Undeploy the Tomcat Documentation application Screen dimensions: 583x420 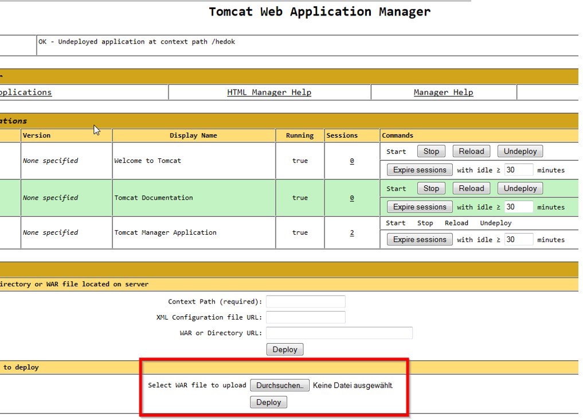pos(520,189)
